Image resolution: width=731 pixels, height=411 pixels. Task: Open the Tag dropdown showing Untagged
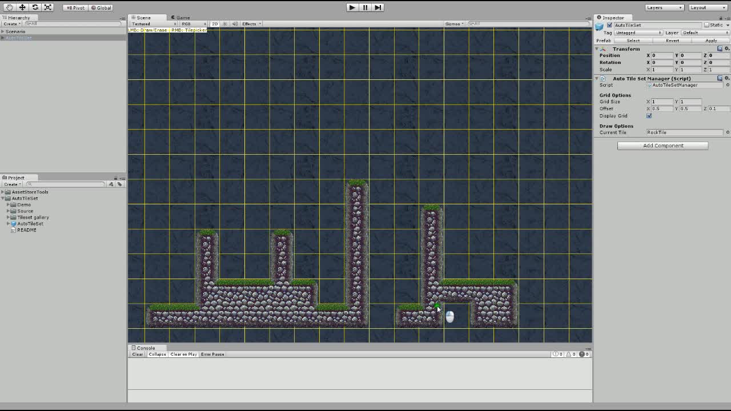pos(638,33)
